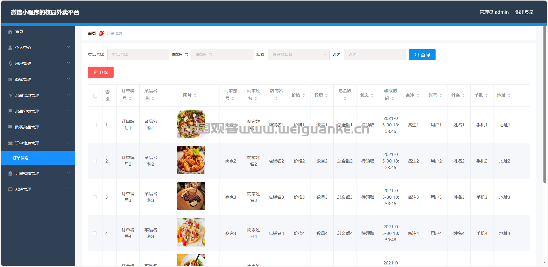Check the row checkbox for 订单编号3
548x267 pixels.
[95, 197]
